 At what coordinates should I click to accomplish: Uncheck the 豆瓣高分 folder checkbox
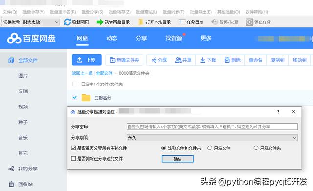coord(75,97)
